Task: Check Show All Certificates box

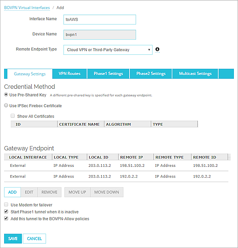Action: (x=13, y=116)
